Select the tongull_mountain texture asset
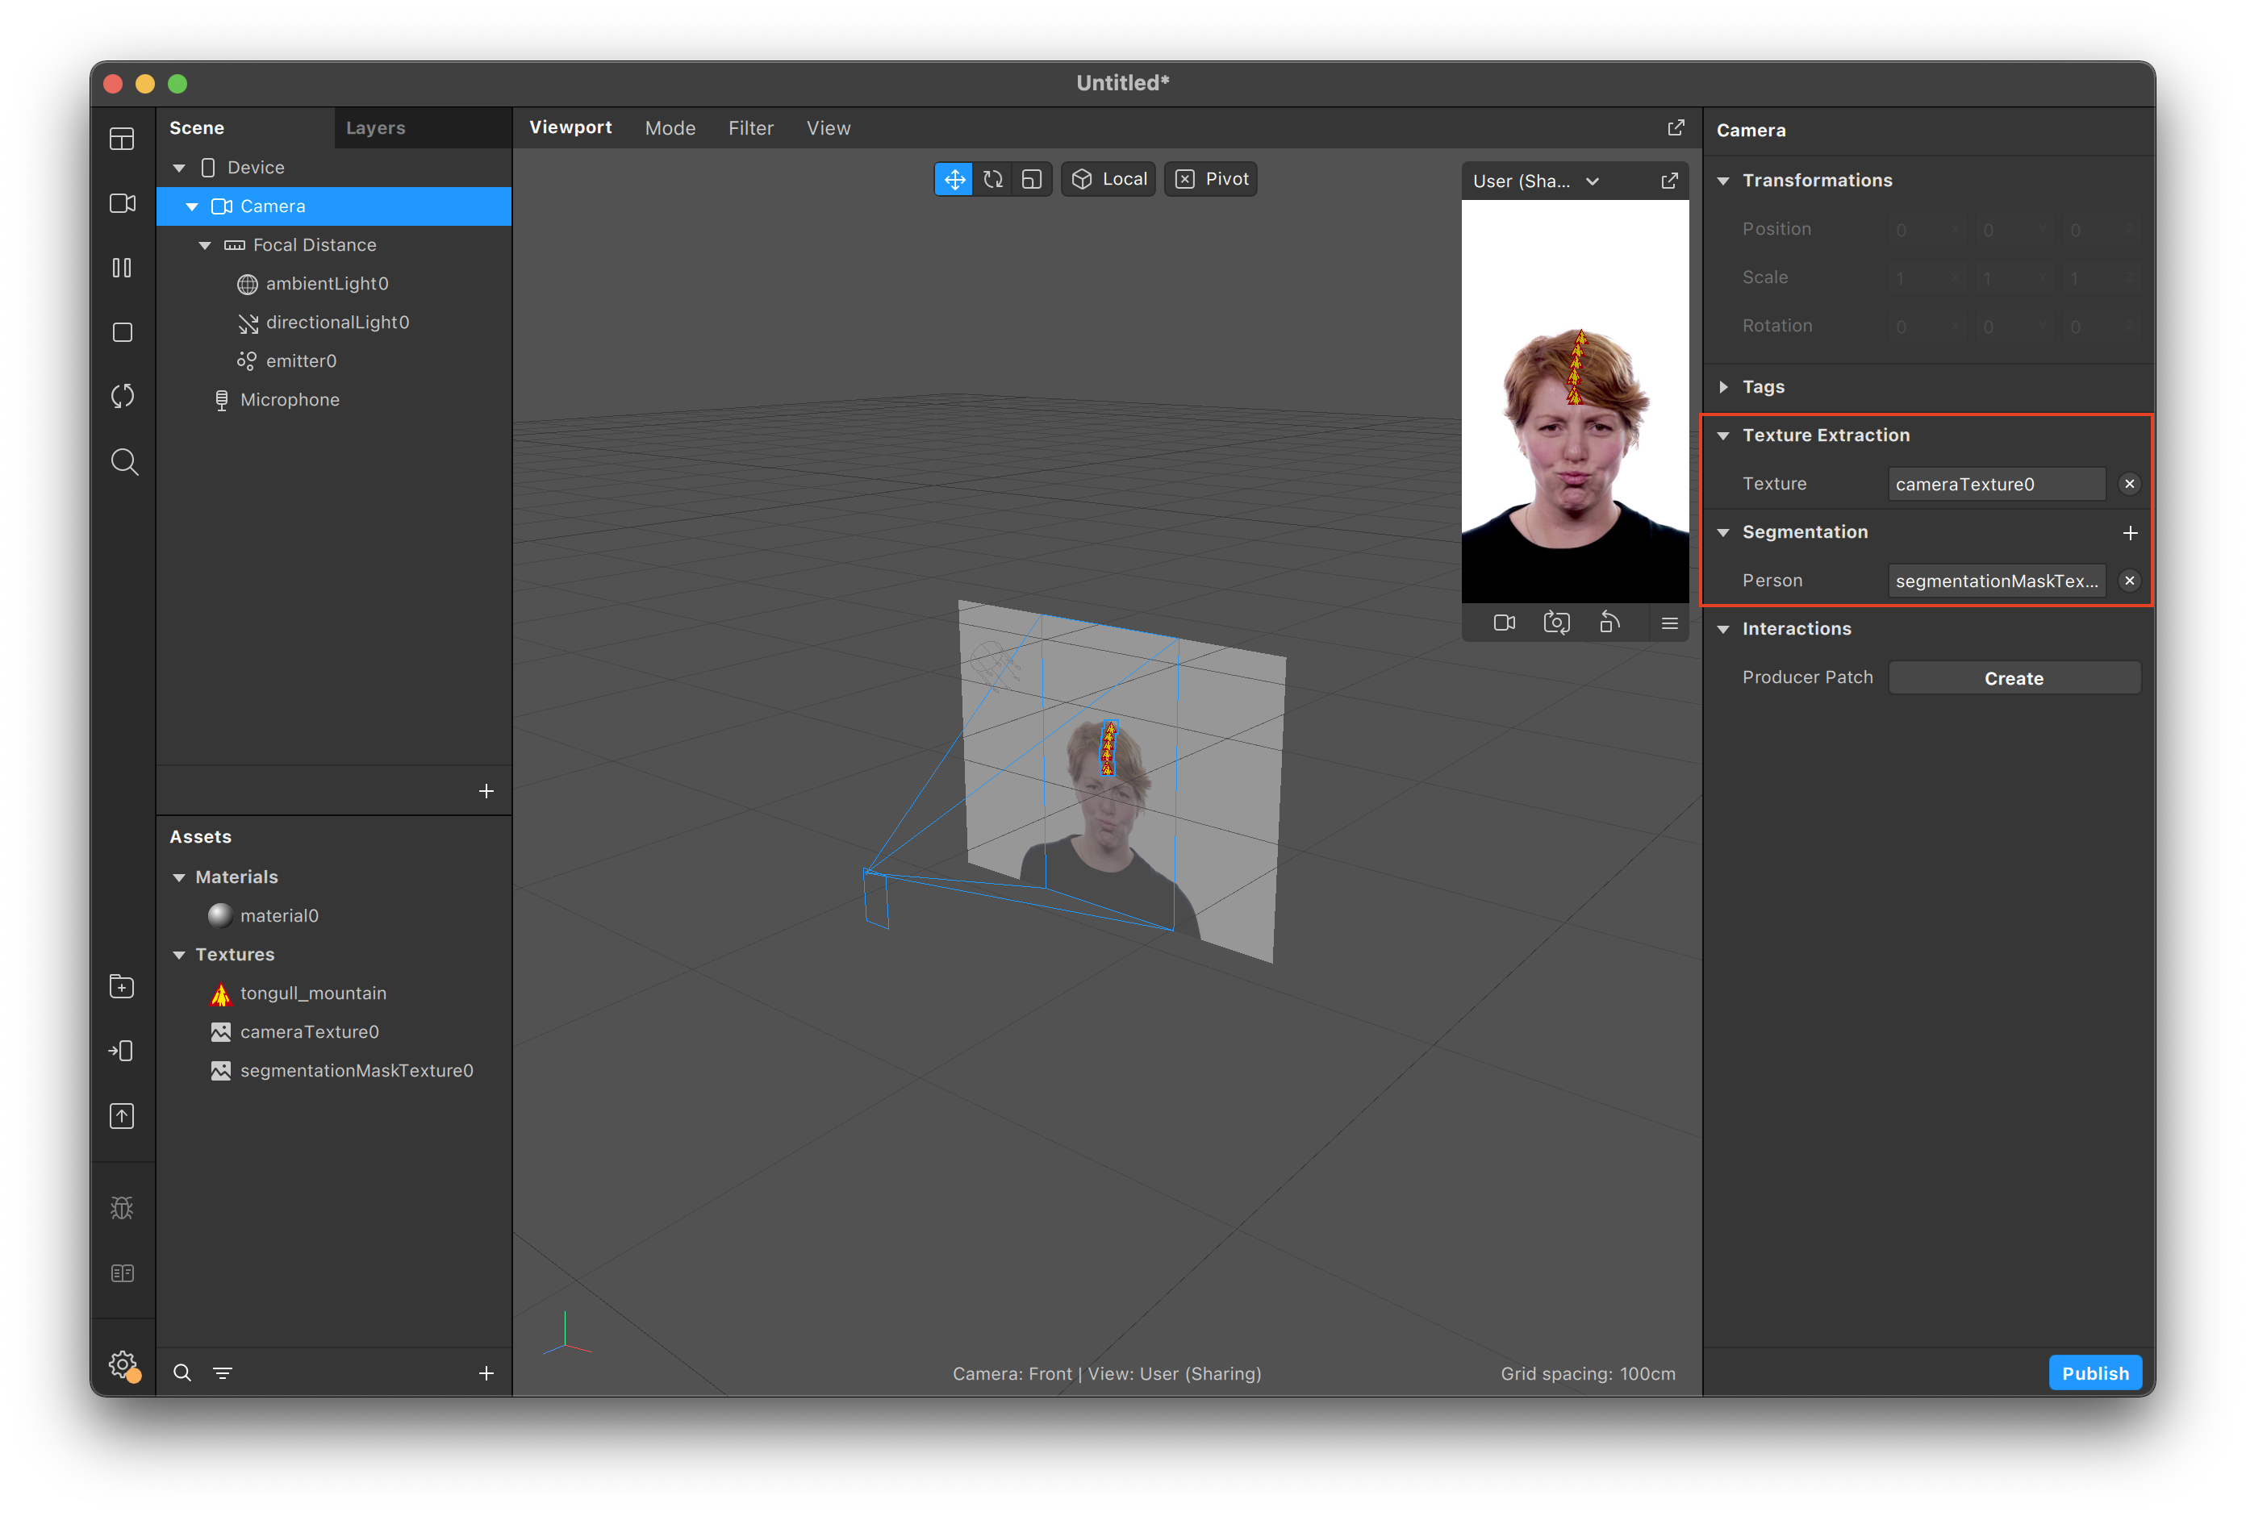The height and width of the screenshot is (1516, 2246). [312, 993]
